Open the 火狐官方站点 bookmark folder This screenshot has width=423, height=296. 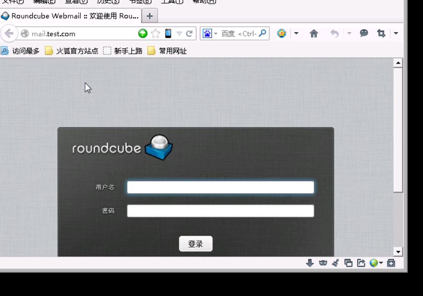tap(71, 51)
